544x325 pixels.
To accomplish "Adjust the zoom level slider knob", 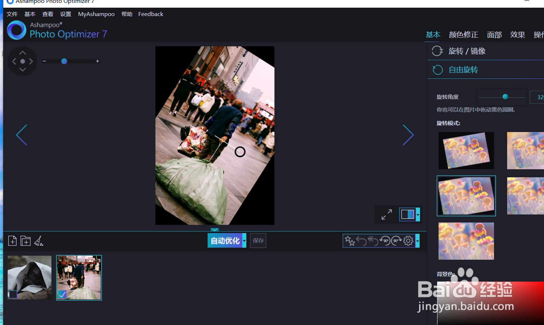I will (x=64, y=61).
